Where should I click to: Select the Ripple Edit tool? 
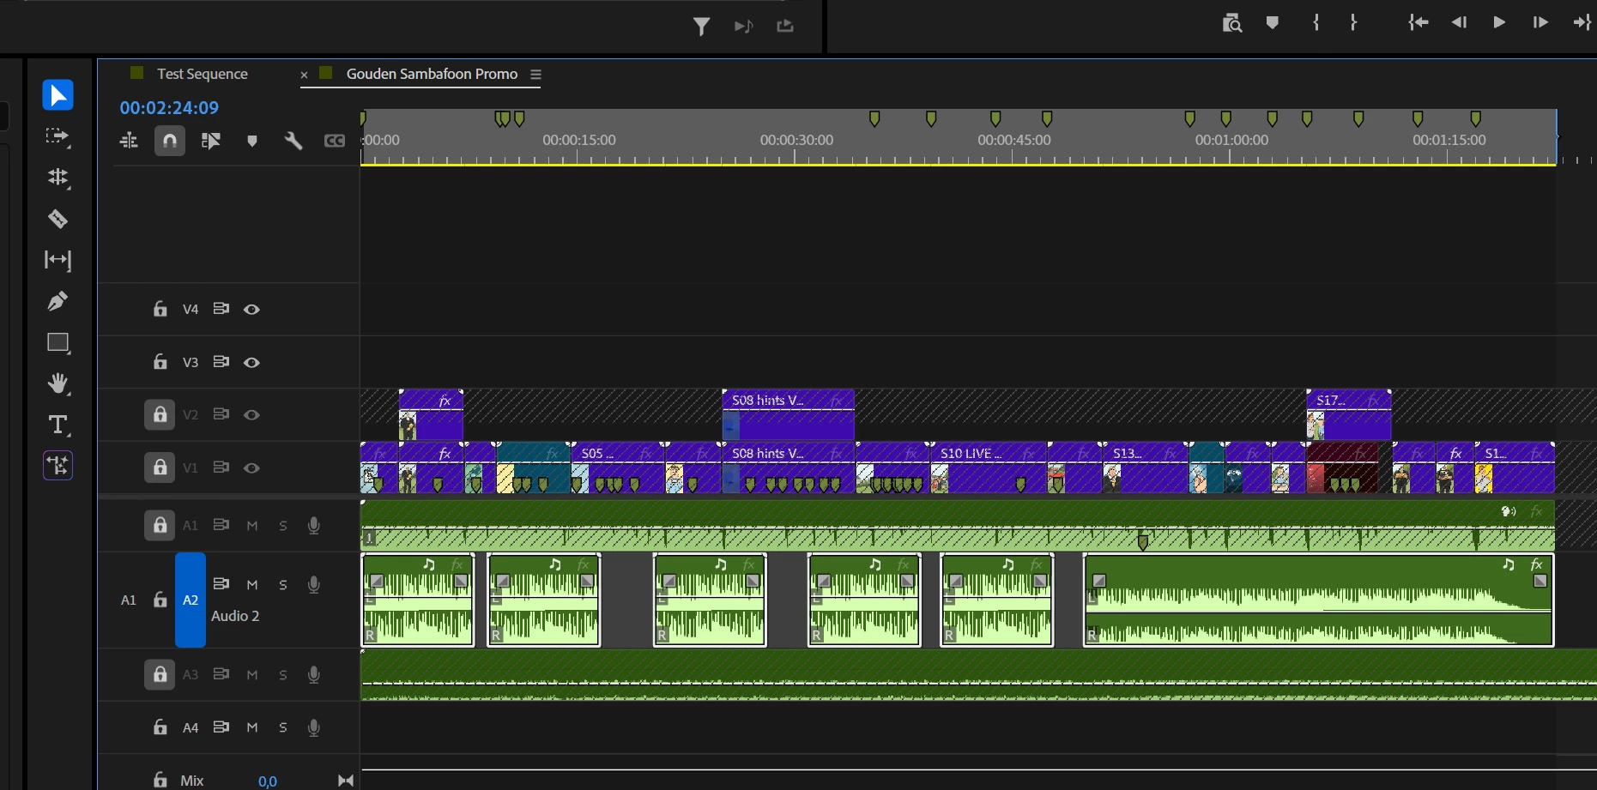pos(57,178)
